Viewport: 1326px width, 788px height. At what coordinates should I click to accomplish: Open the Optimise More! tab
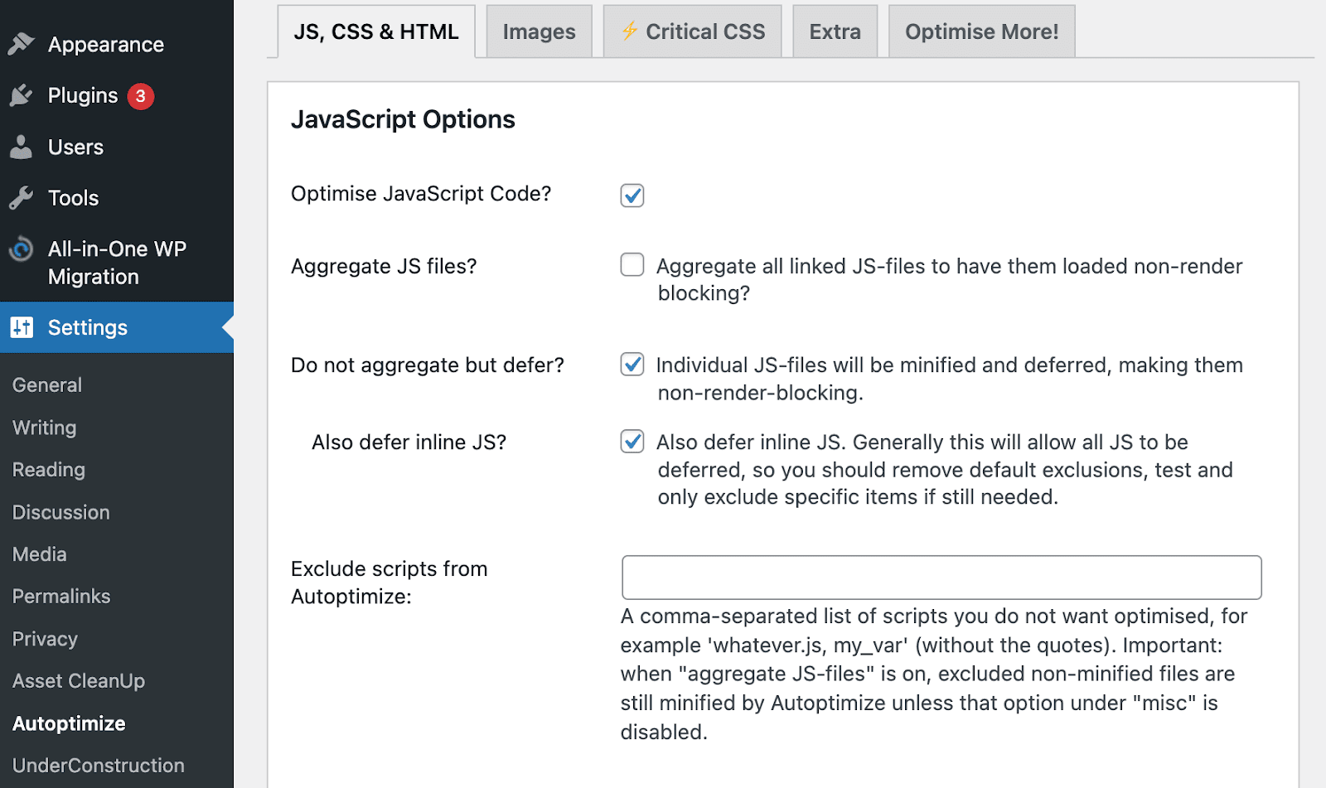pos(981,31)
